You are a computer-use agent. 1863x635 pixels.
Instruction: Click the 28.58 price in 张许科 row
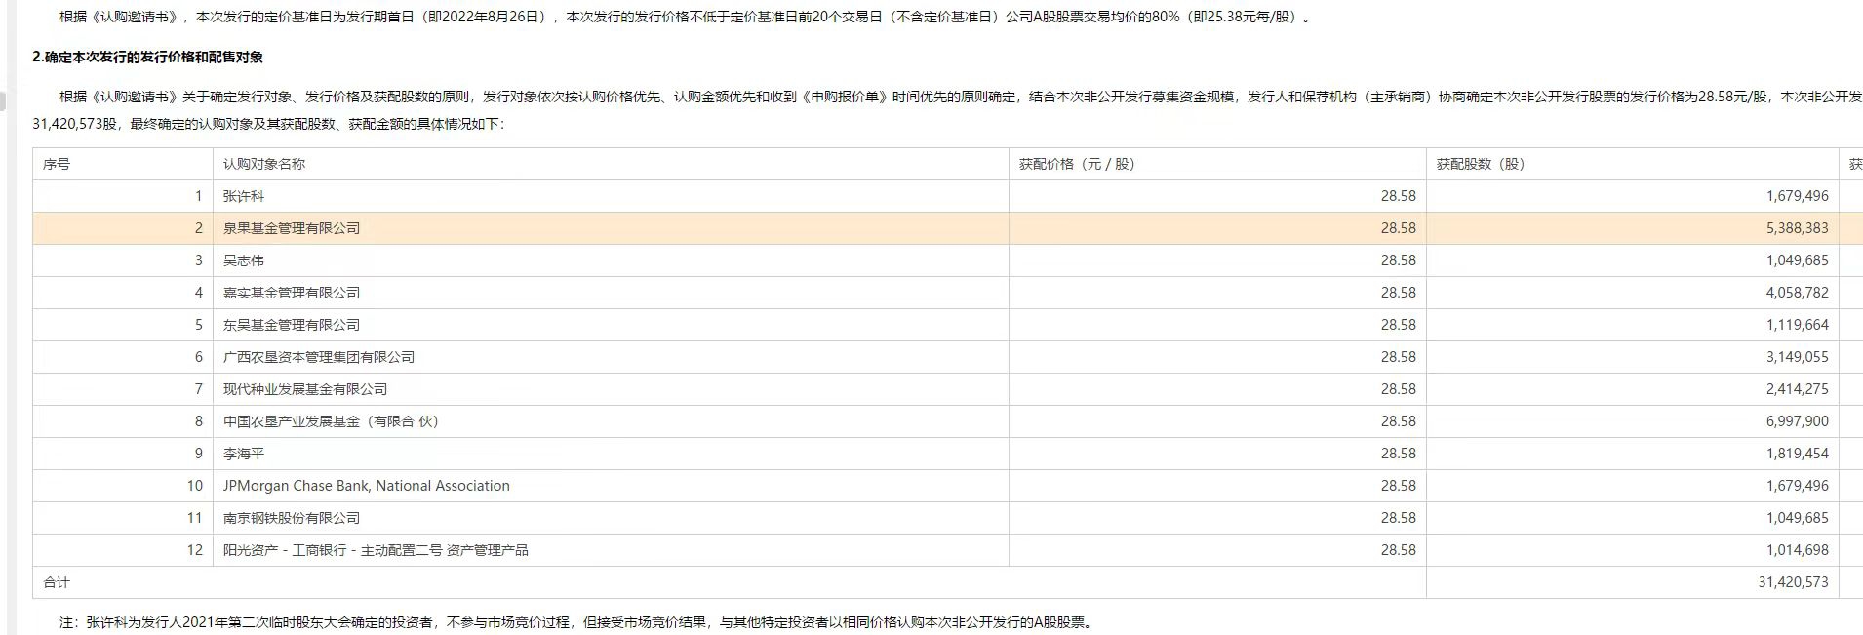tap(1398, 196)
